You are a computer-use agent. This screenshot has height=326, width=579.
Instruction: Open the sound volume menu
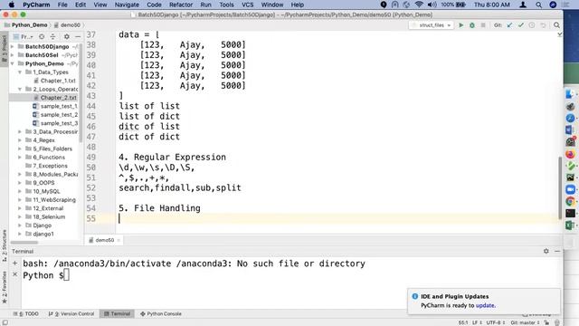coord(432,5)
